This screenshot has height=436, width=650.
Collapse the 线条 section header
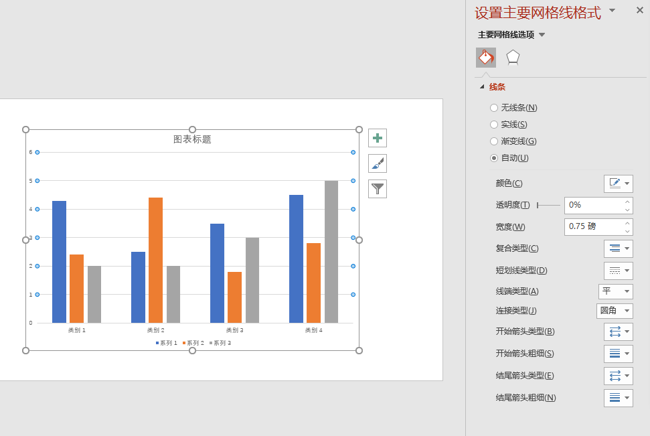click(x=493, y=87)
